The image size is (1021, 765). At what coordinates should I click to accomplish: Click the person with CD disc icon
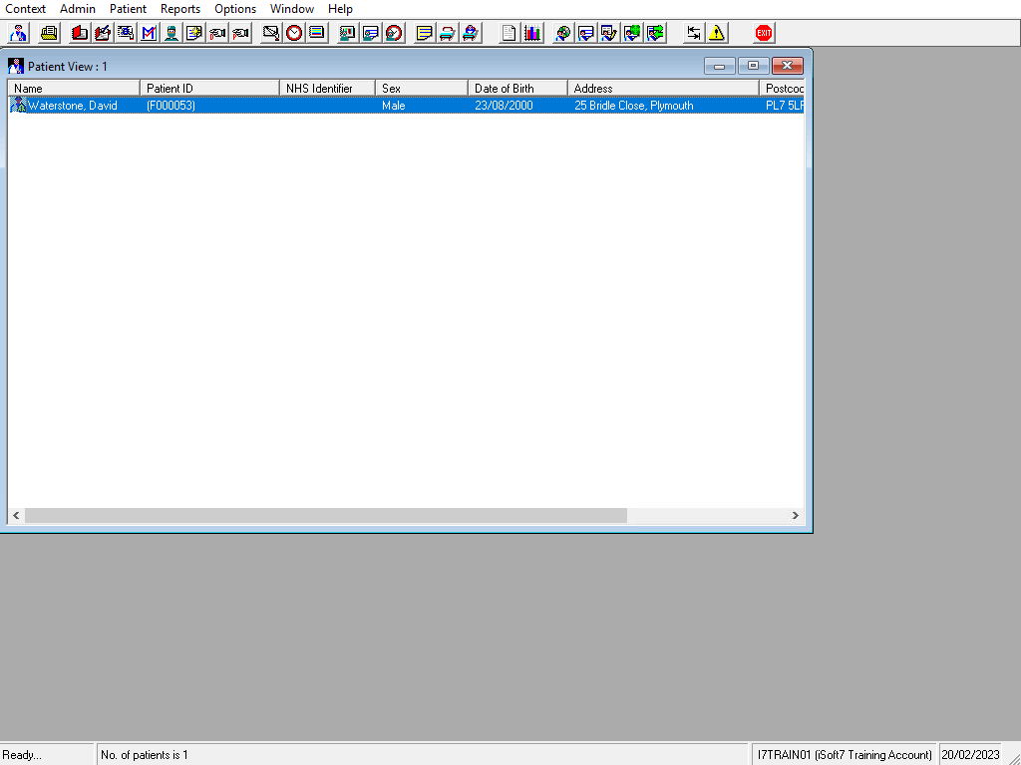tap(563, 33)
